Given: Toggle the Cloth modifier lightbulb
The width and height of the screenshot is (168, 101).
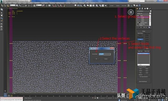Looking at the screenshot, I should coord(138,16).
